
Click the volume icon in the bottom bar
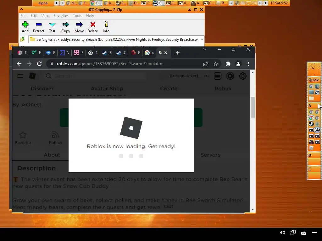pos(282,233)
